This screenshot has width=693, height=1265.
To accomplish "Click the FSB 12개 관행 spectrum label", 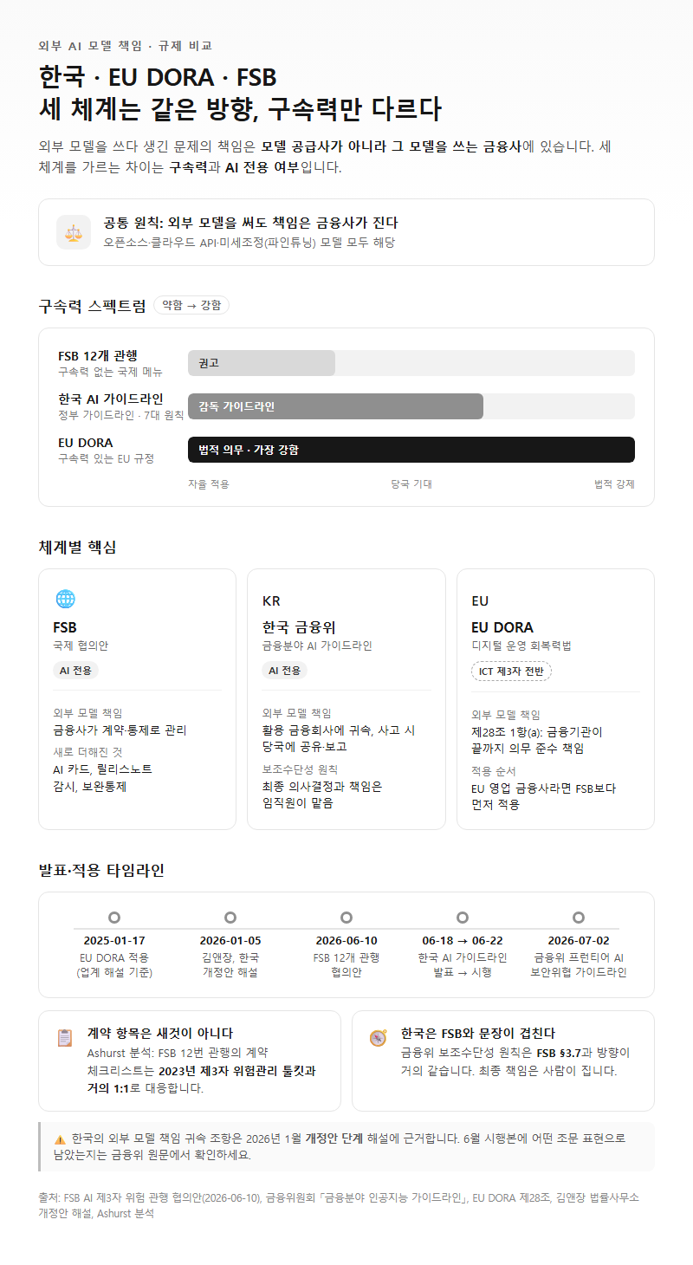I will coord(98,355).
